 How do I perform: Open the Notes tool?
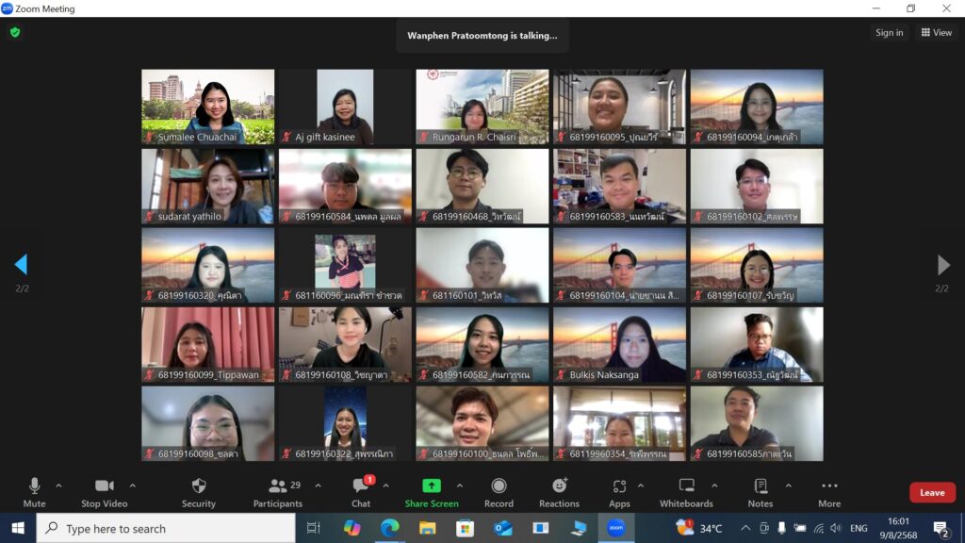point(760,491)
